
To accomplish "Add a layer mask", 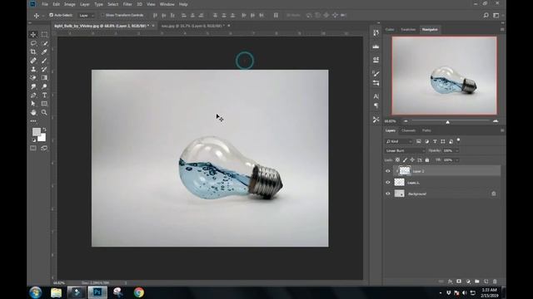I will tap(459, 282).
